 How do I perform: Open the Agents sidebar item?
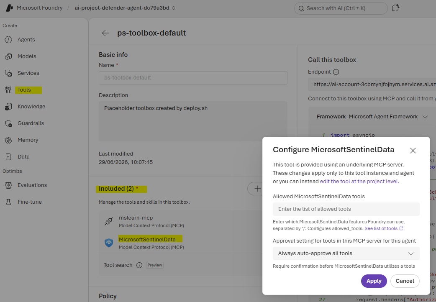click(x=26, y=39)
